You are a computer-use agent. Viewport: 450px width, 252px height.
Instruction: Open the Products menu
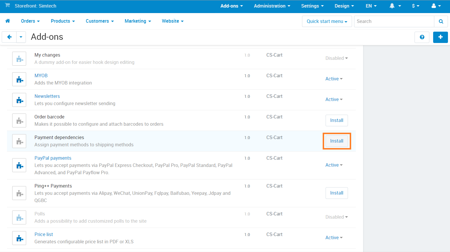point(63,21)
